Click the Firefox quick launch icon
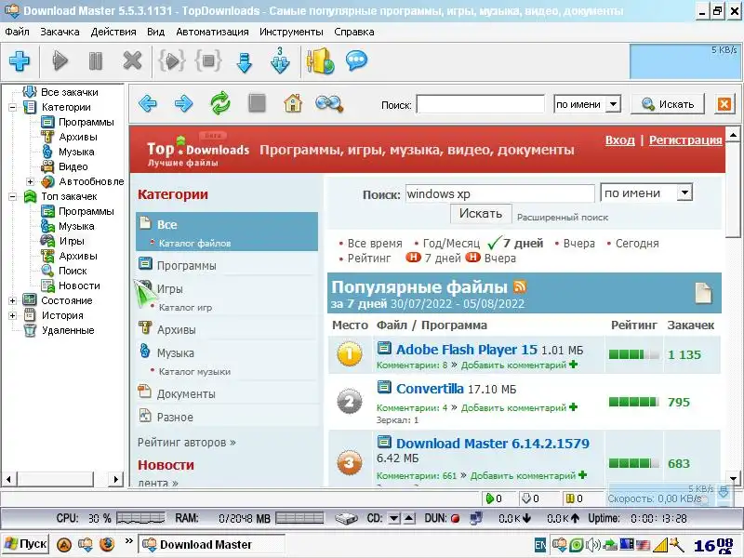The width and height of the screenshot is (744, 558). (x=107, y=544)
